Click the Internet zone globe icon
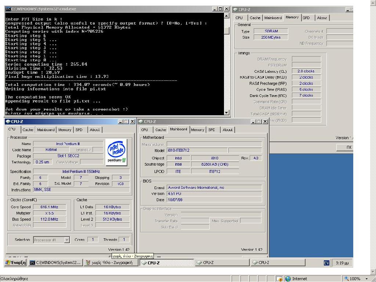This screenshot has height=282, width=376. pyautogui.click(x=288, y=279)
